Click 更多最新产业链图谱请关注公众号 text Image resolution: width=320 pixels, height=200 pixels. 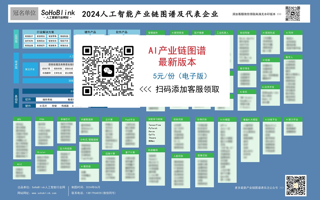[256, 188]
